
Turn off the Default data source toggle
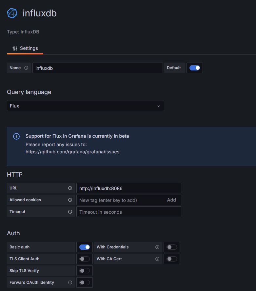point(195,68)
